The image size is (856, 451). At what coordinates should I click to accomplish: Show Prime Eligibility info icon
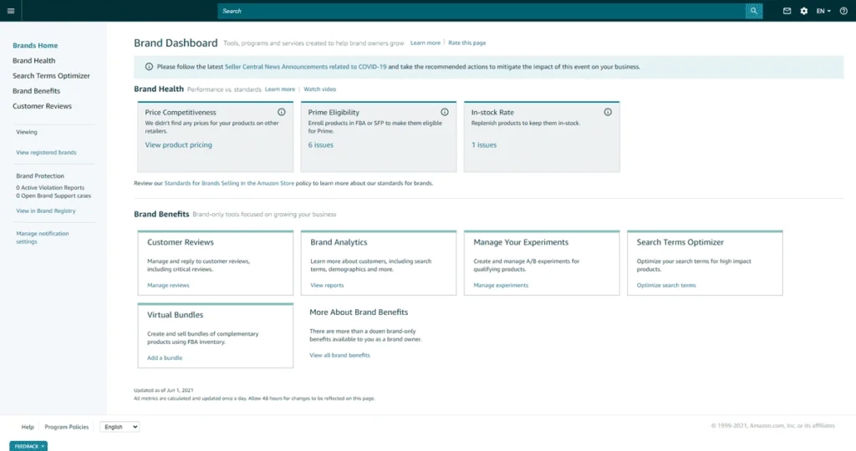point(445,112)
